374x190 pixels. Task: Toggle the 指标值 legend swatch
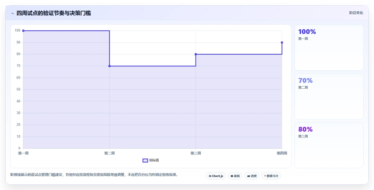145,160
